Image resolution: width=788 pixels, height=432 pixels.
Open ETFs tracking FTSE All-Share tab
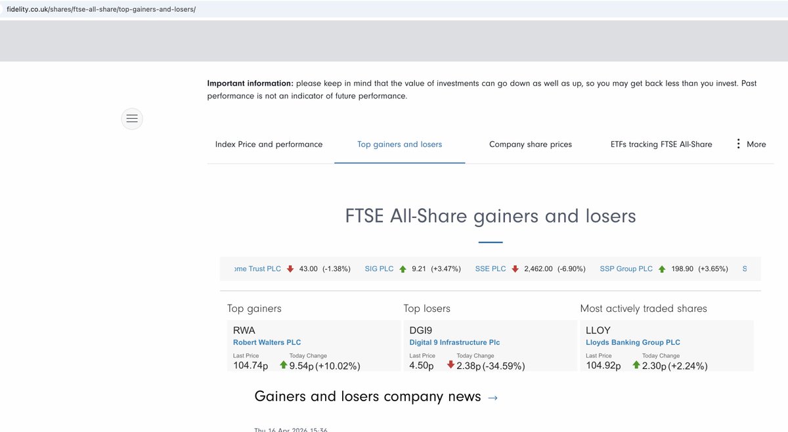click(661, 144)
